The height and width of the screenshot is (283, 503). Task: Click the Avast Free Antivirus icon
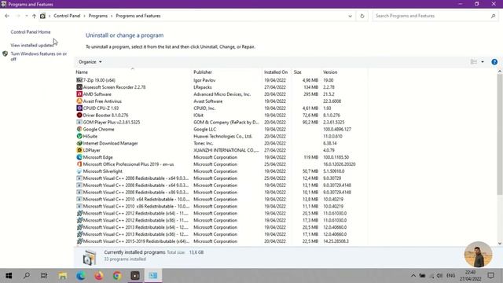tap(79, 101)
